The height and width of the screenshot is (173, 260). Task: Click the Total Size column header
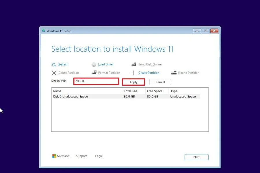(130, 91)
